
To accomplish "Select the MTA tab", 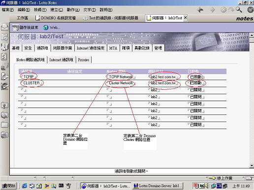I will point(113,48).
